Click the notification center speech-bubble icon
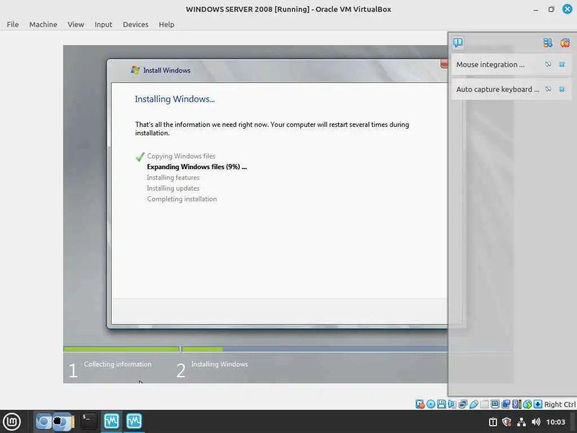Screen dimensions: 577x433 pos(458,43)
